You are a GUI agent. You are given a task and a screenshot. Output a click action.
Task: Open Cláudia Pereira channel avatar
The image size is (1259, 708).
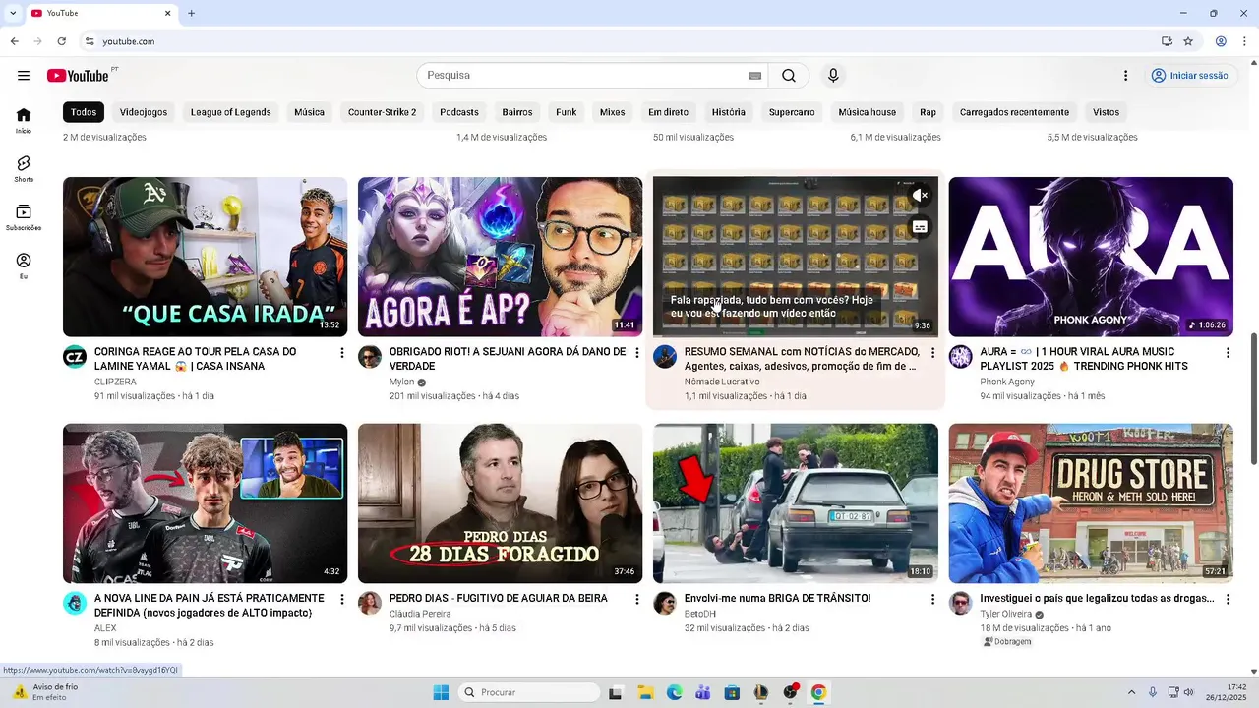click(370, 603)
